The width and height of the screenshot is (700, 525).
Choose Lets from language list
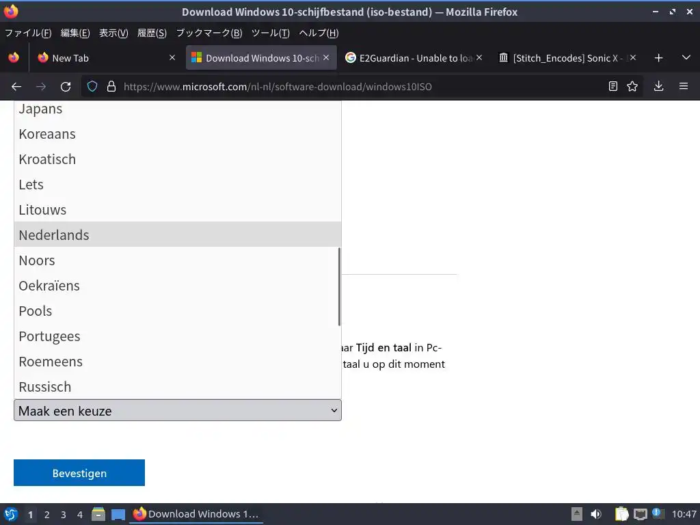(x=178, y=185)
